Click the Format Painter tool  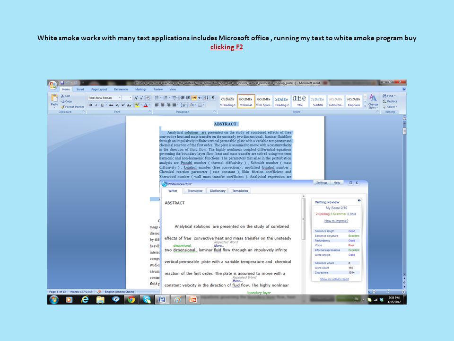[72, 107]
